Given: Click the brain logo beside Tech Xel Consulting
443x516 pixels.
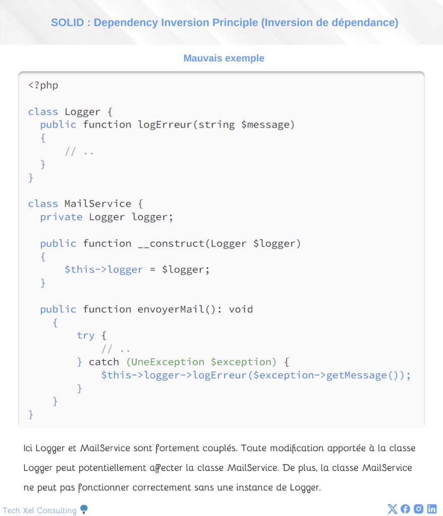Looking at the screenshot, I should coord(84,509).
